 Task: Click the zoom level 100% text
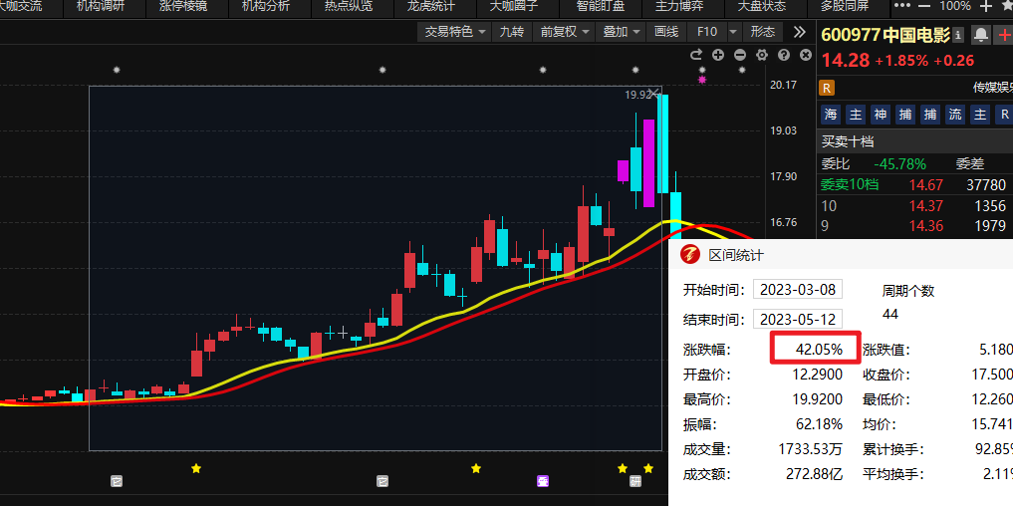[955, 6]
